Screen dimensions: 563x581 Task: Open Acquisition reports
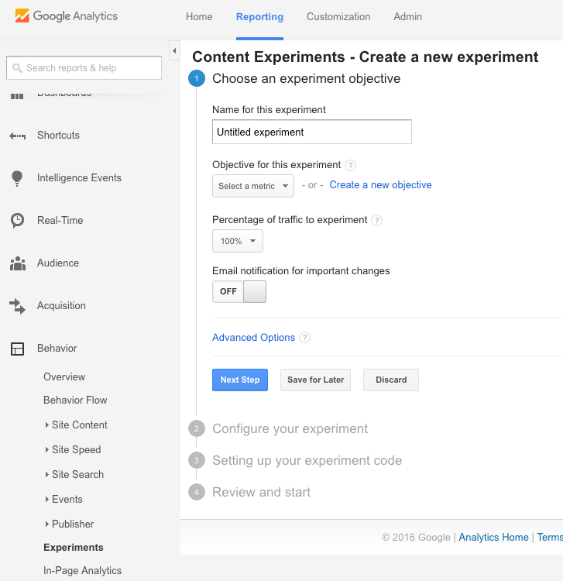[x=61, y=306]
